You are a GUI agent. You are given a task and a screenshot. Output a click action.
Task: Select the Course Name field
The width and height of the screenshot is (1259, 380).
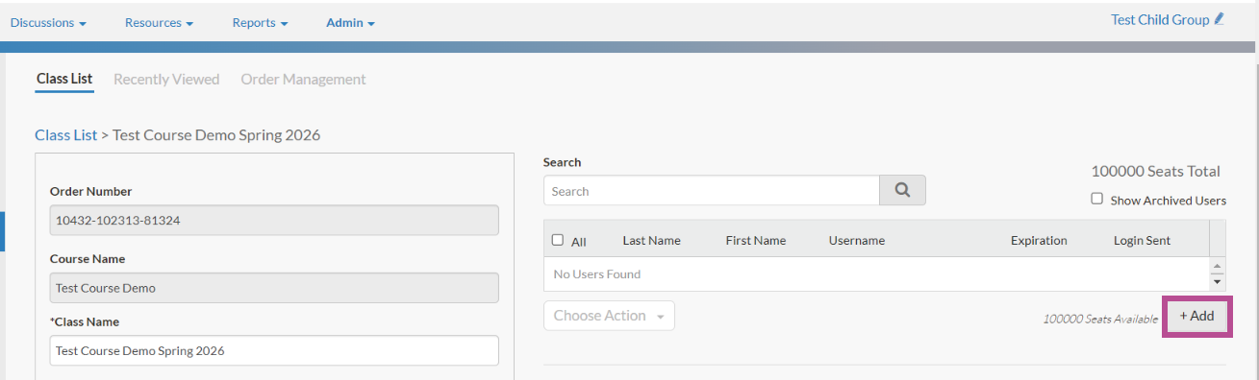coord(274,288)
